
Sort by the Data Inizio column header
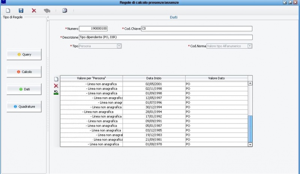pos(154,78)
